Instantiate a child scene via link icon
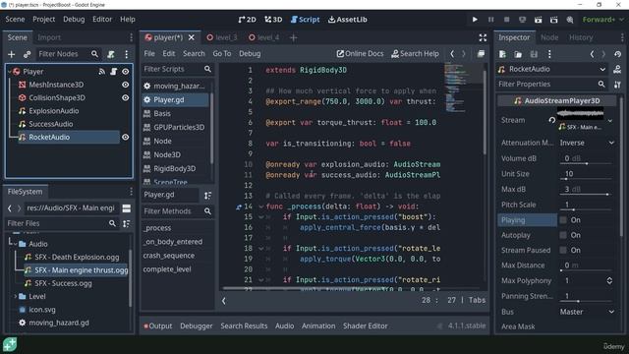This screenshot has height=354, width=629. (27, 54)
